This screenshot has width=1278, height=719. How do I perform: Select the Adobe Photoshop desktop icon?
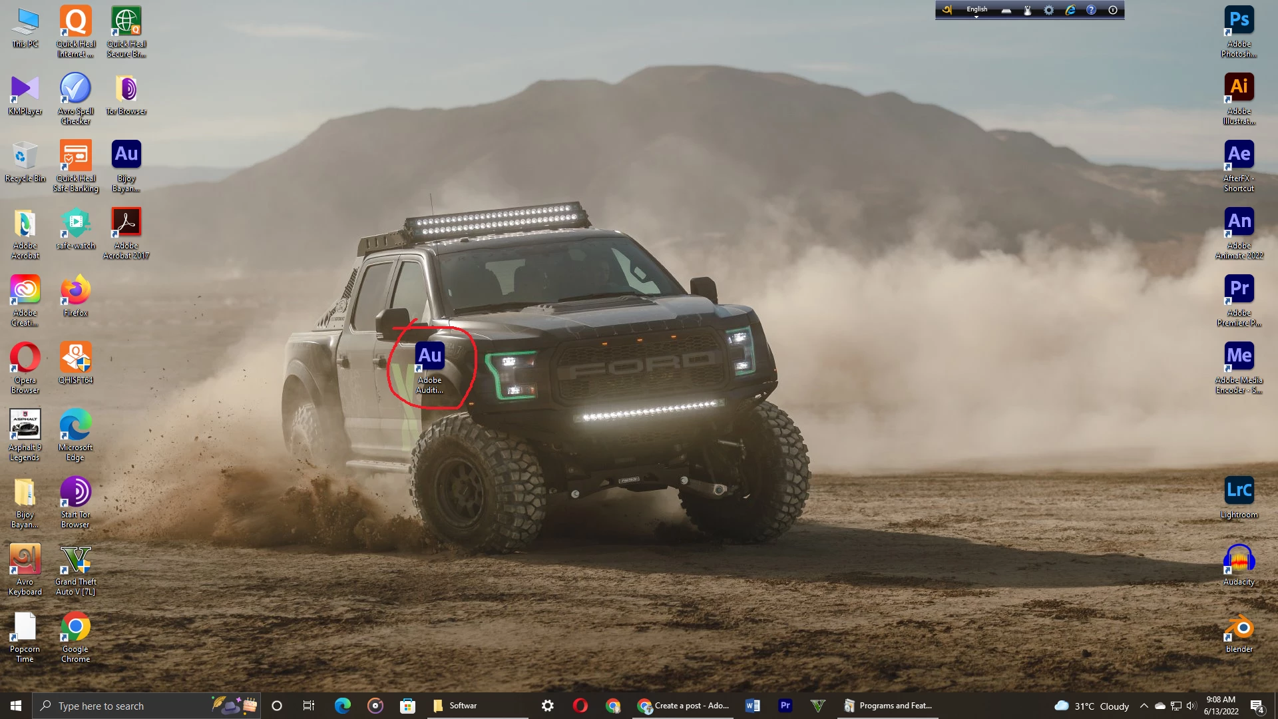[x=1239, y=21]
